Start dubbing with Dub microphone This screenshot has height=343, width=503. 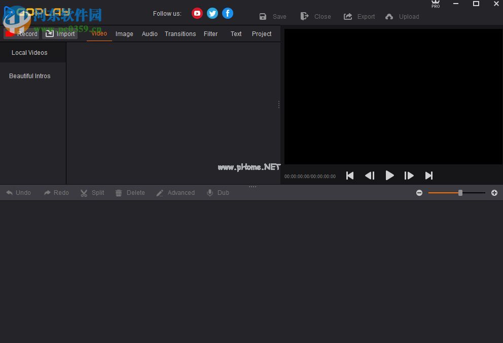coord(218,193)
